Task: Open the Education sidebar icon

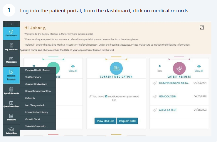Action: pyautogui.click(x=11, y=129)
